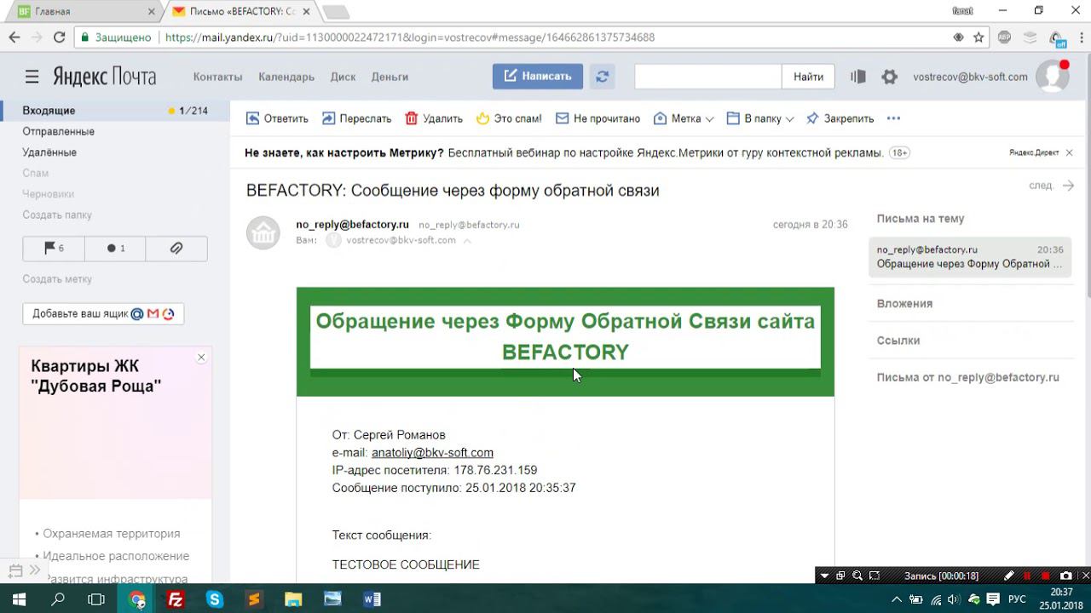
Task: Pin the message with Закрепить
Action: point(840,118)
